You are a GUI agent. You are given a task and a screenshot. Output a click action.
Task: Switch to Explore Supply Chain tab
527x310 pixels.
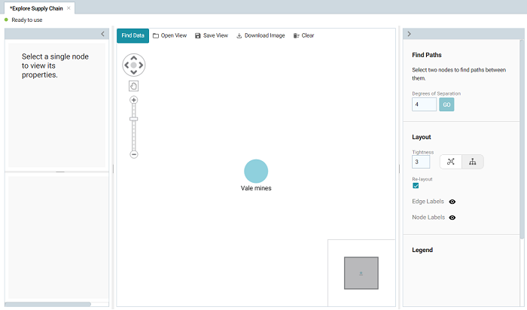pos(36,8)
